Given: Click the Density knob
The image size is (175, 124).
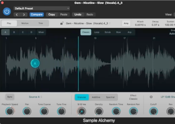Looking at the screenshot, I should pos(99,111).
